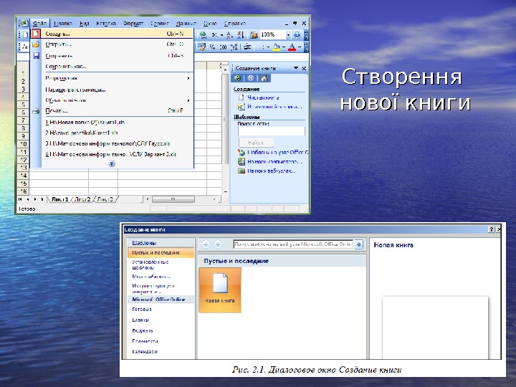Screen dimensions: 516x387
Task: Click the task pane Back arrow icon
Action: point(238,78)
